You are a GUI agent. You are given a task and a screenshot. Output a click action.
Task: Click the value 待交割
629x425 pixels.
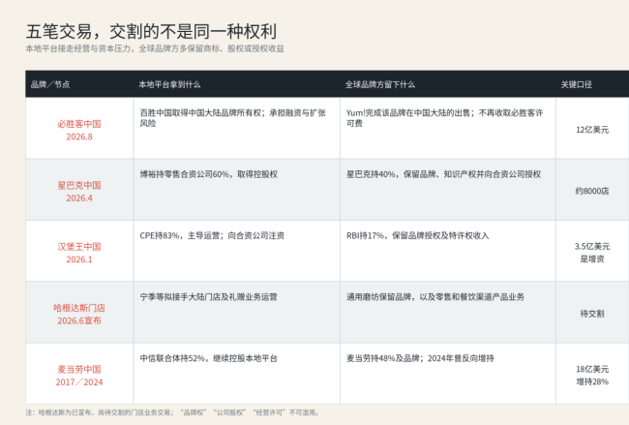click(x=592, y=314)
